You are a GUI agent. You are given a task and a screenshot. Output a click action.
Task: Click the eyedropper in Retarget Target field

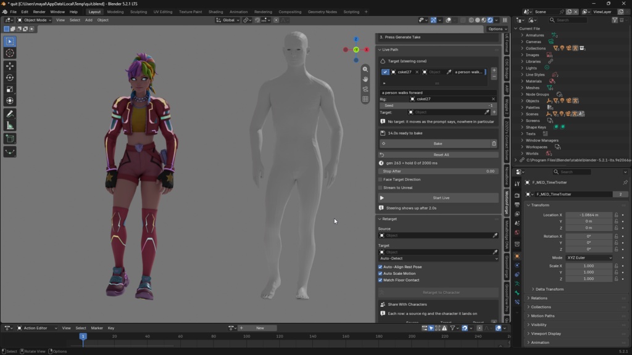point(495,252)
